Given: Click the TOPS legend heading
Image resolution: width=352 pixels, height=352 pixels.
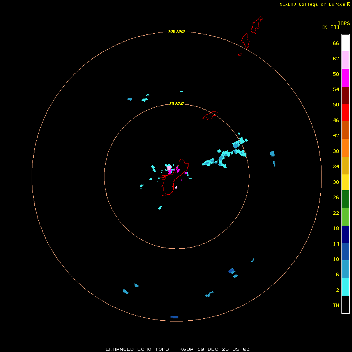Looking at the screenshot, I should tap(344, 23).
